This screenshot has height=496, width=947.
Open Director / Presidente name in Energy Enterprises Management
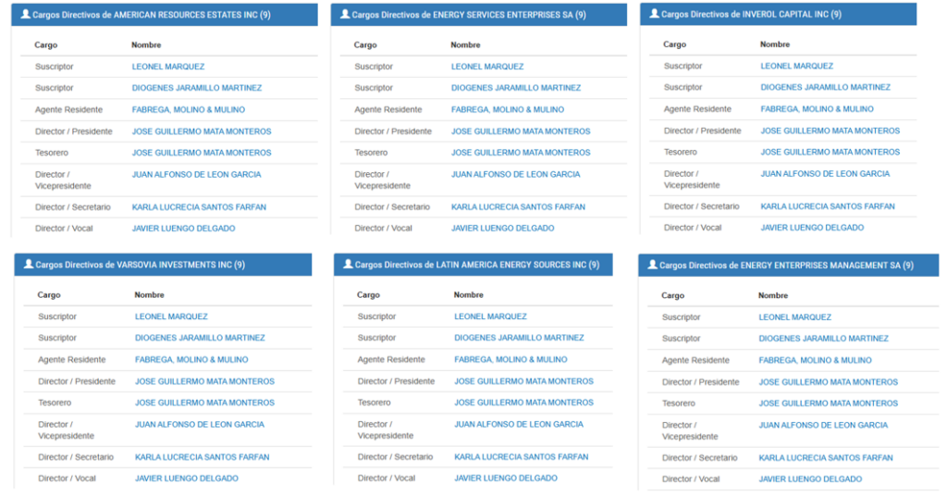[828, 382]
